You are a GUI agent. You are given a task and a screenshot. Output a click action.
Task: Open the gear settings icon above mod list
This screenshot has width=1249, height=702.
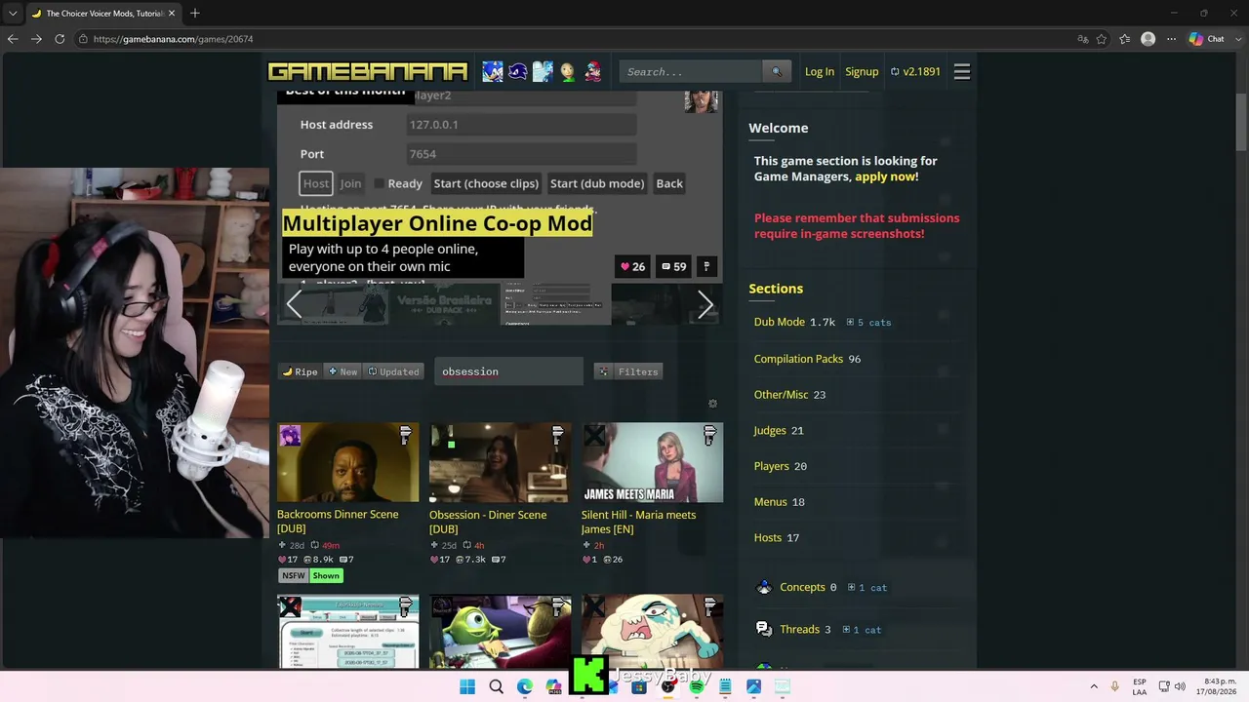pos(712,404)
